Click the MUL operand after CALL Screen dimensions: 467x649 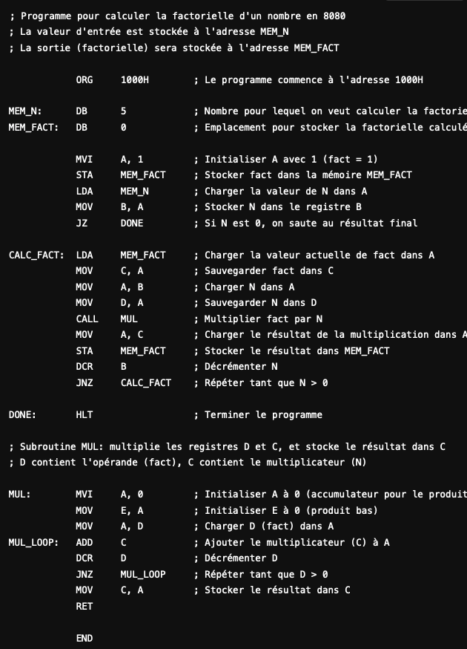point(128,319)
